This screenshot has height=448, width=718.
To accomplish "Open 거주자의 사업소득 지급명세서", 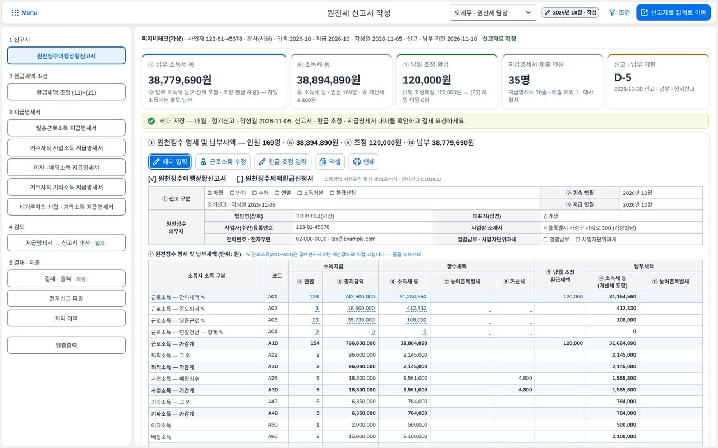I will tap(66, 148).
